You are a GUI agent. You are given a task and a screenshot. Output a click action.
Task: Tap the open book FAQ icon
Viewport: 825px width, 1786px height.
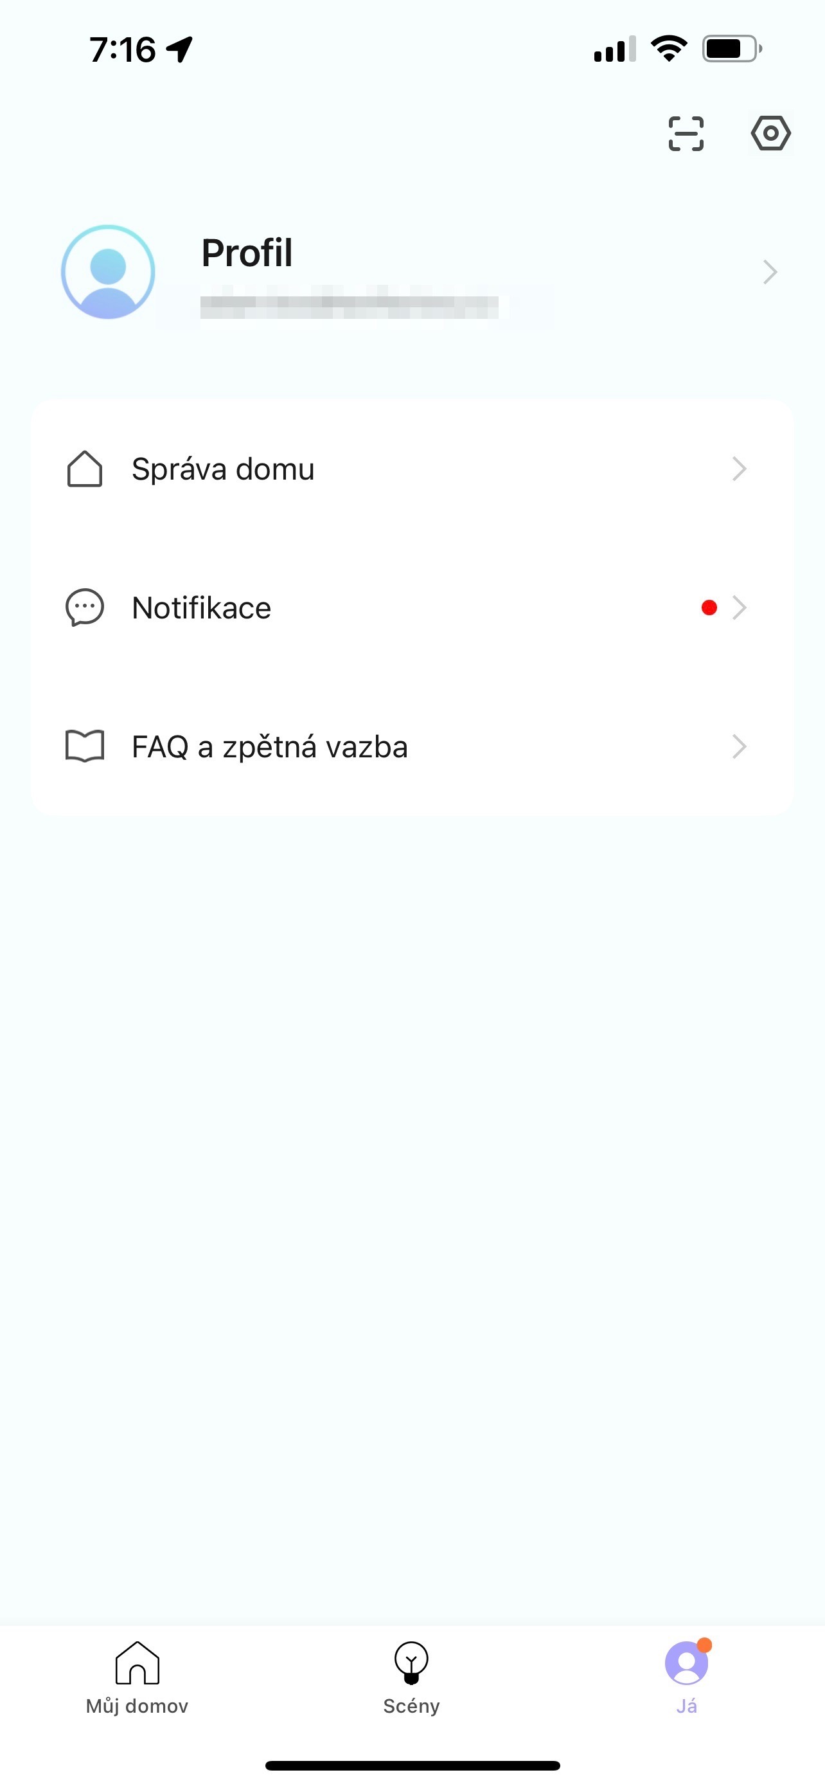85,746
